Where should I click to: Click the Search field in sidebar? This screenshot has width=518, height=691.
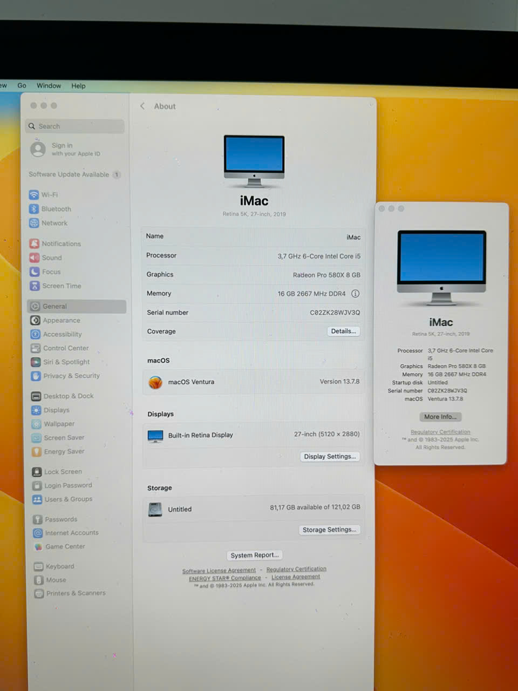76,126
